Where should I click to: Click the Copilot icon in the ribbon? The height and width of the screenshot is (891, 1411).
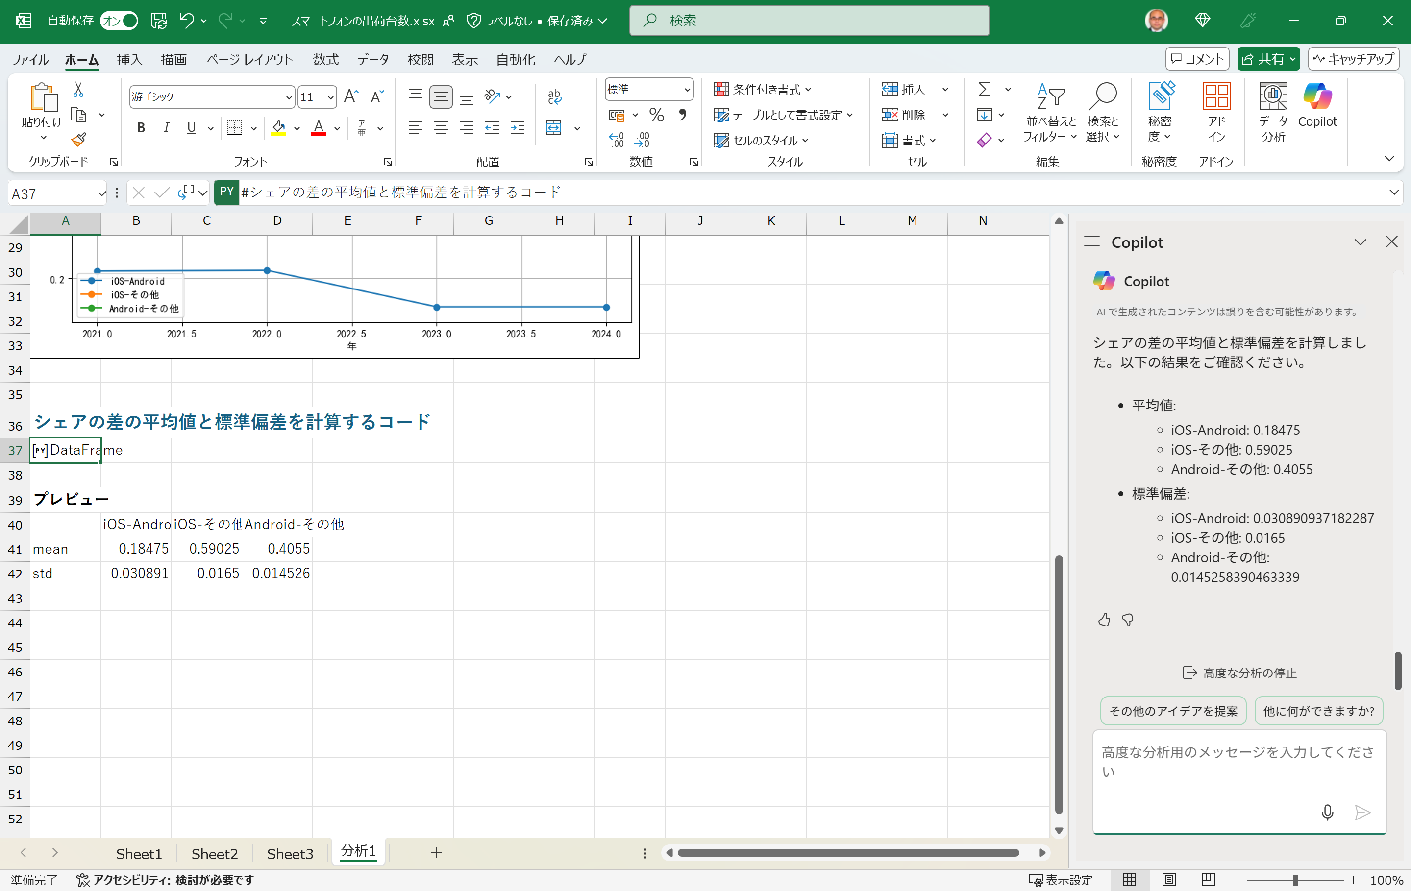(1317, 105)
